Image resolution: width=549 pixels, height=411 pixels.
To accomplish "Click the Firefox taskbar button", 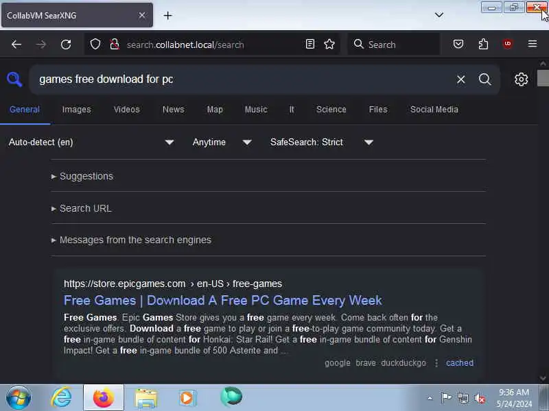I will coord(104,398).
